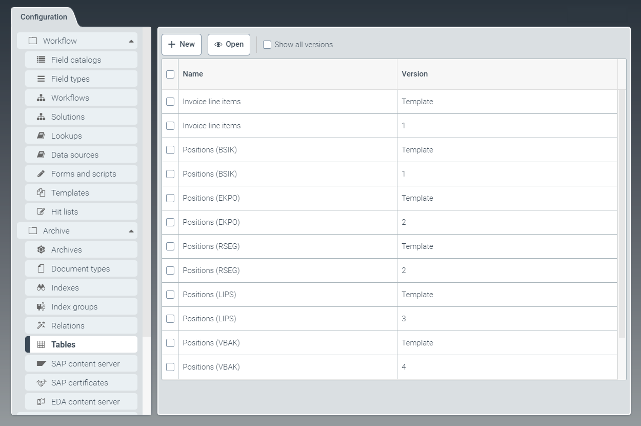Collapse the Archive section arrow
Image resolution: width=641 pixels, height=426 pixels.
point(131,231)
